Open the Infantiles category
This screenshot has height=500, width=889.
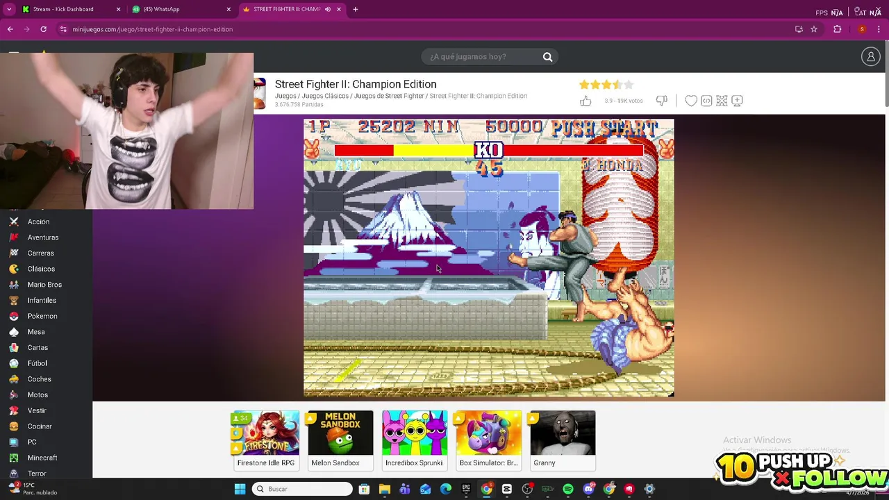(x=42, y=301)
